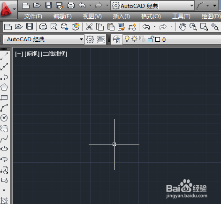
Task: Select the Polygon tool
Action: coord(4,87)
